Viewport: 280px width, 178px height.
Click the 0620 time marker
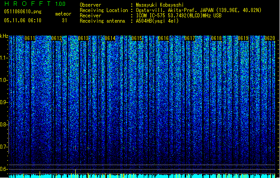point(270,38)
